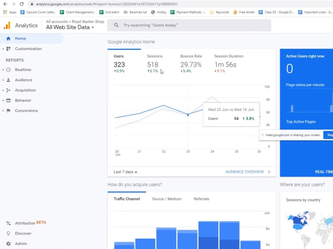Click the browser back arrow
This screenshot has width=333, height=249.
coord(5,4)
